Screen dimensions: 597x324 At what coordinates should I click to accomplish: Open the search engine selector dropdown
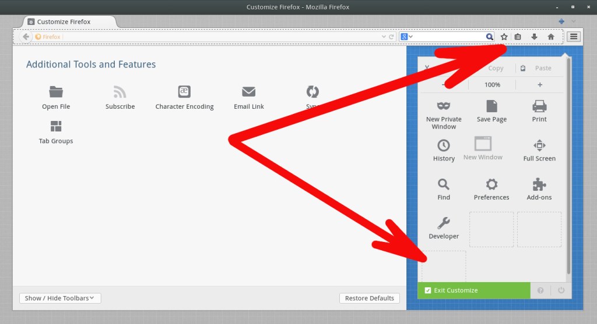click(x=406, y=37)
